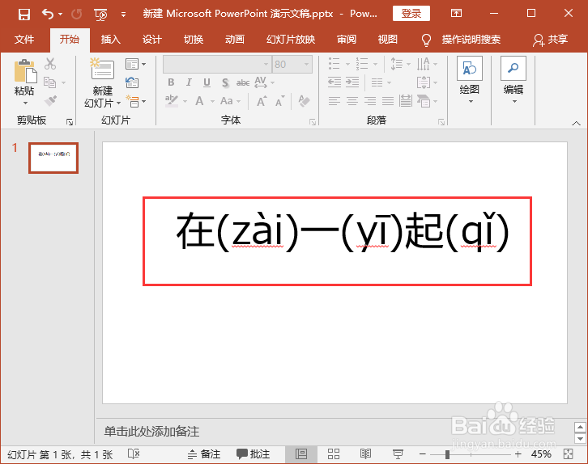The image size is (588, 464).
Task: Click 单击此处添加备注 notes area
Action: pyautogui.click(x=151, y=432)
